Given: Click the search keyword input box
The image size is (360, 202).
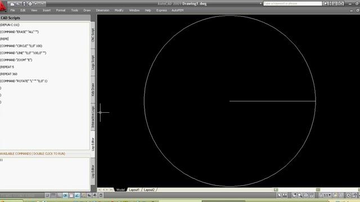Looking at the screenshot, I should tap(292, 3).
